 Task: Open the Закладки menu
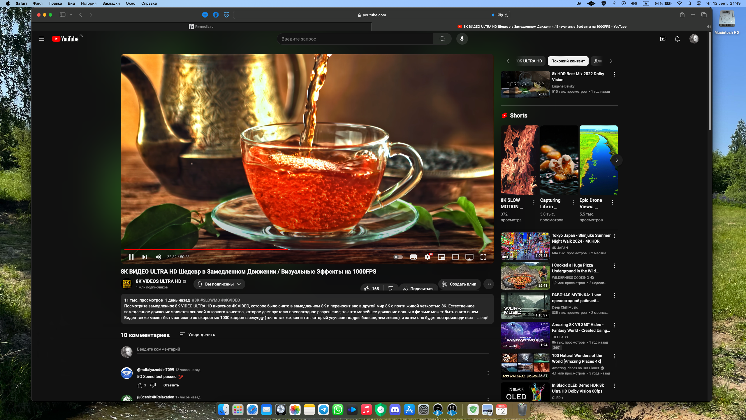point(111,3)
